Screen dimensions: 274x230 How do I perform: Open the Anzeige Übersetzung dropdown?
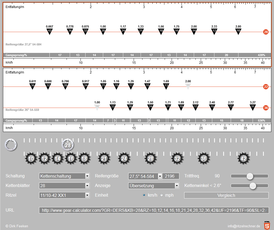coord(154,186)
